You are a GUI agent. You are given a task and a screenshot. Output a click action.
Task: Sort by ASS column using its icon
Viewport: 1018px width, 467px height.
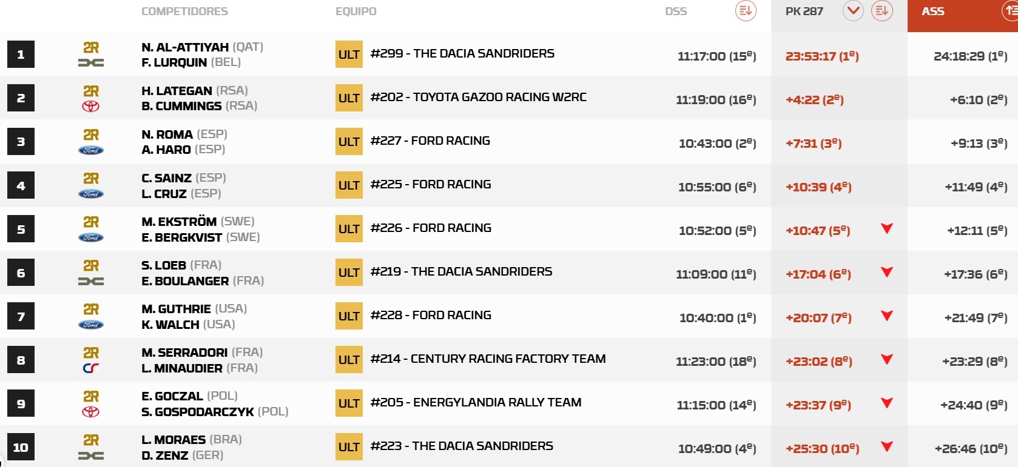(1010, 11)
